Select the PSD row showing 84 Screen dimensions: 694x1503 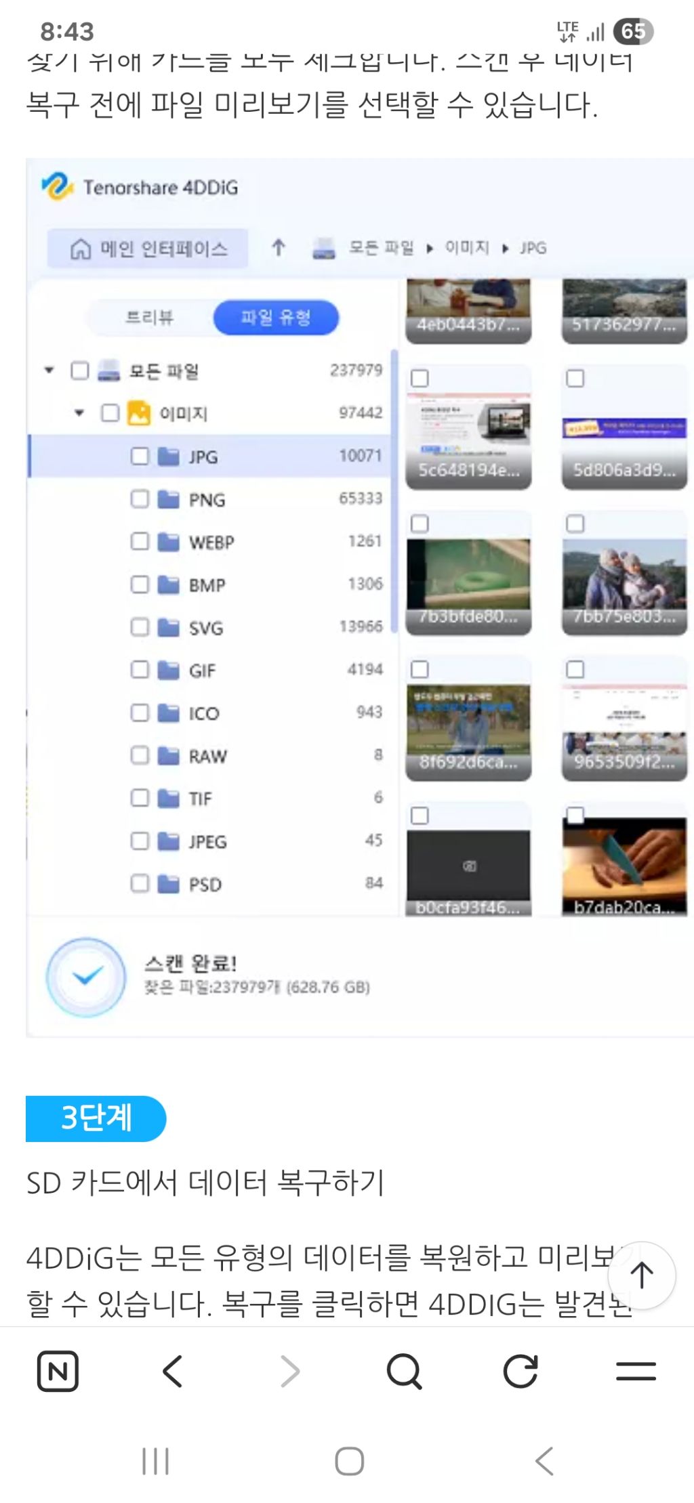click(x=209, y=883)
